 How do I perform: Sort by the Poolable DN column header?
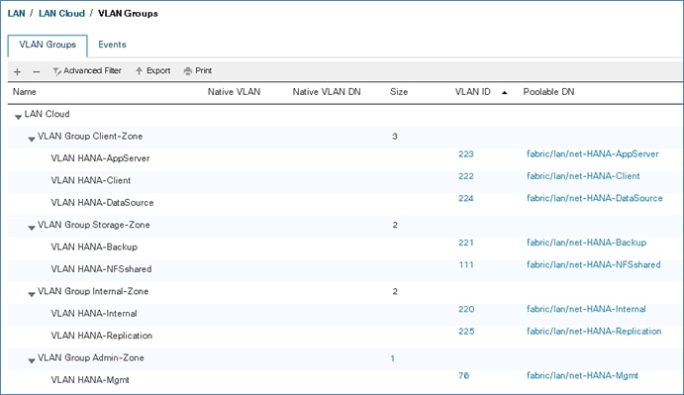tap(548, 92)
